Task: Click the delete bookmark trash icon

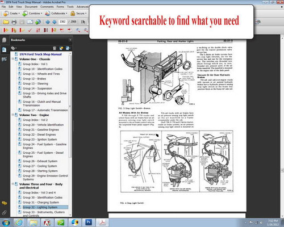Action: click(x=55, y=48)
